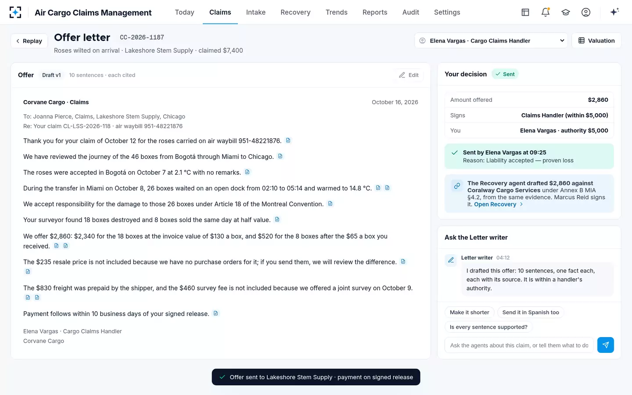This screenshot has width=632, height=395.
Task: Open the Valuation panel
Action: [596, 40]
